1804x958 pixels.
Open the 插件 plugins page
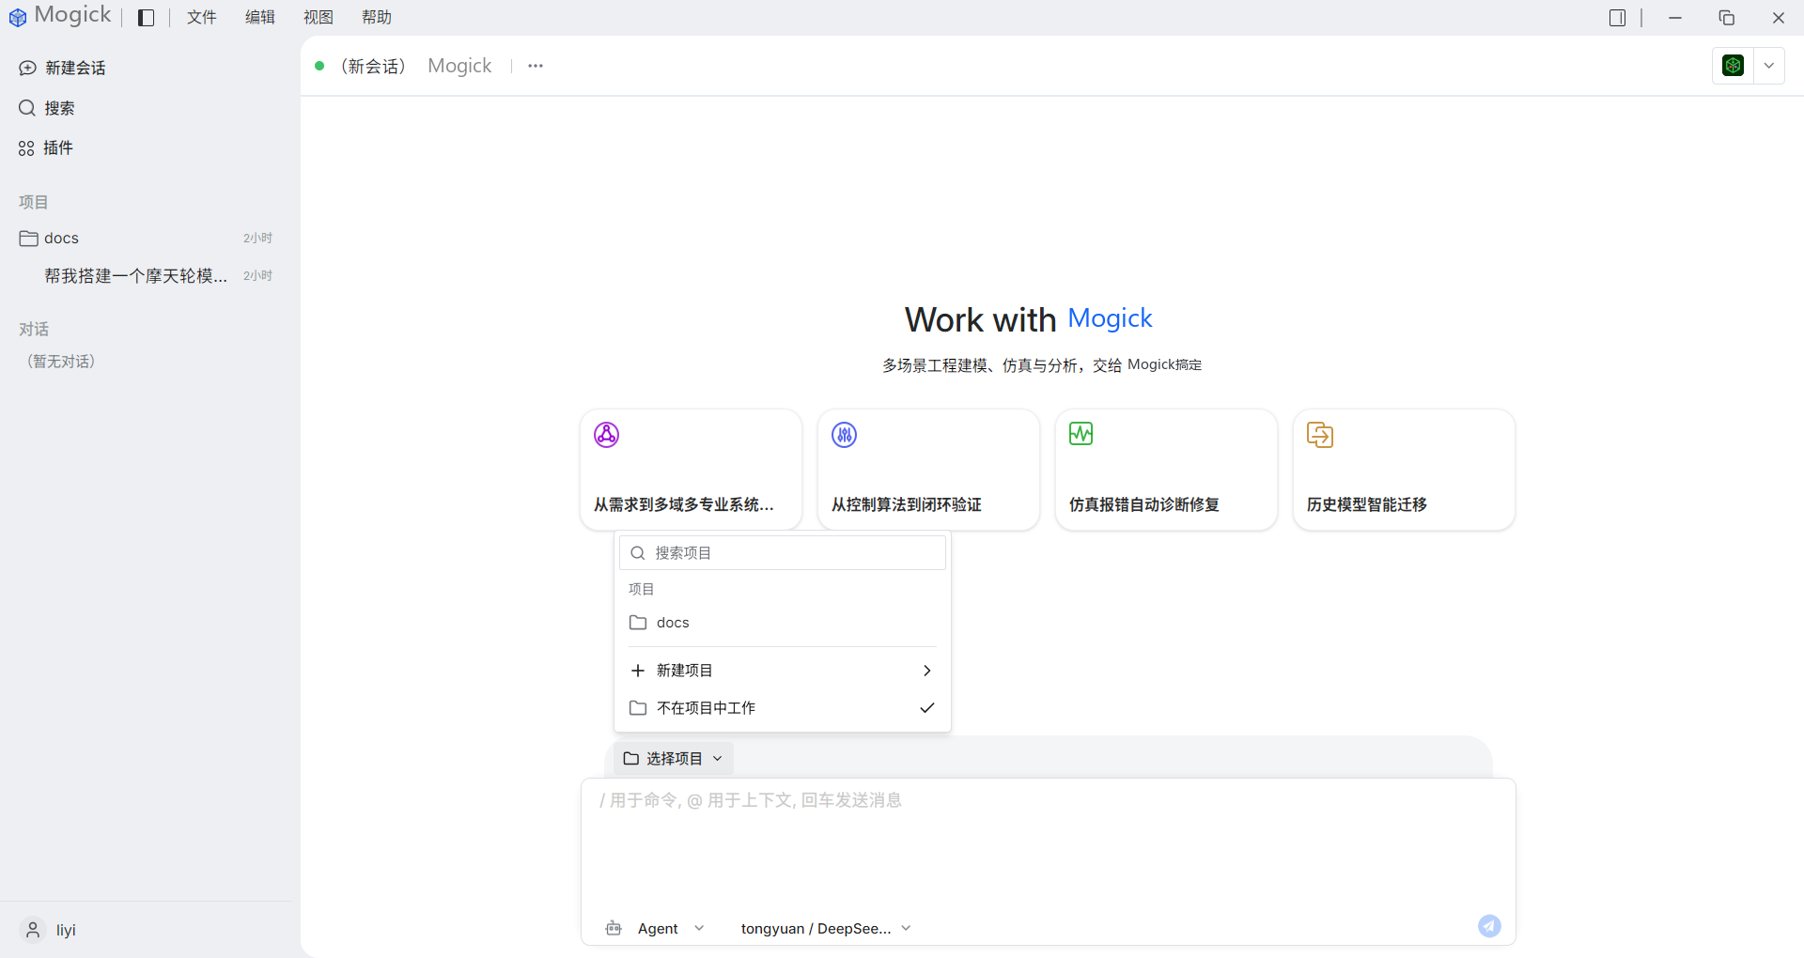coord(46,147)
